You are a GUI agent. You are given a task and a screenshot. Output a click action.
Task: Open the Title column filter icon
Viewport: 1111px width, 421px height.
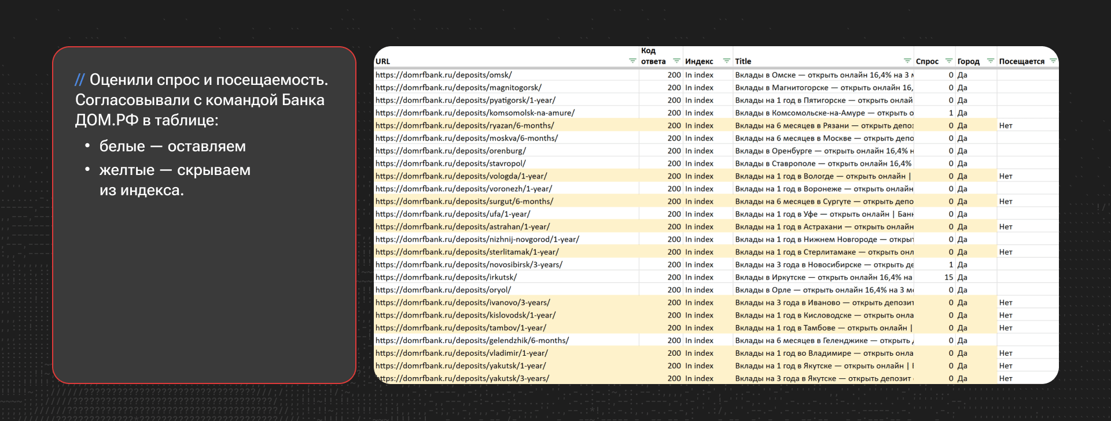point(907,61)
